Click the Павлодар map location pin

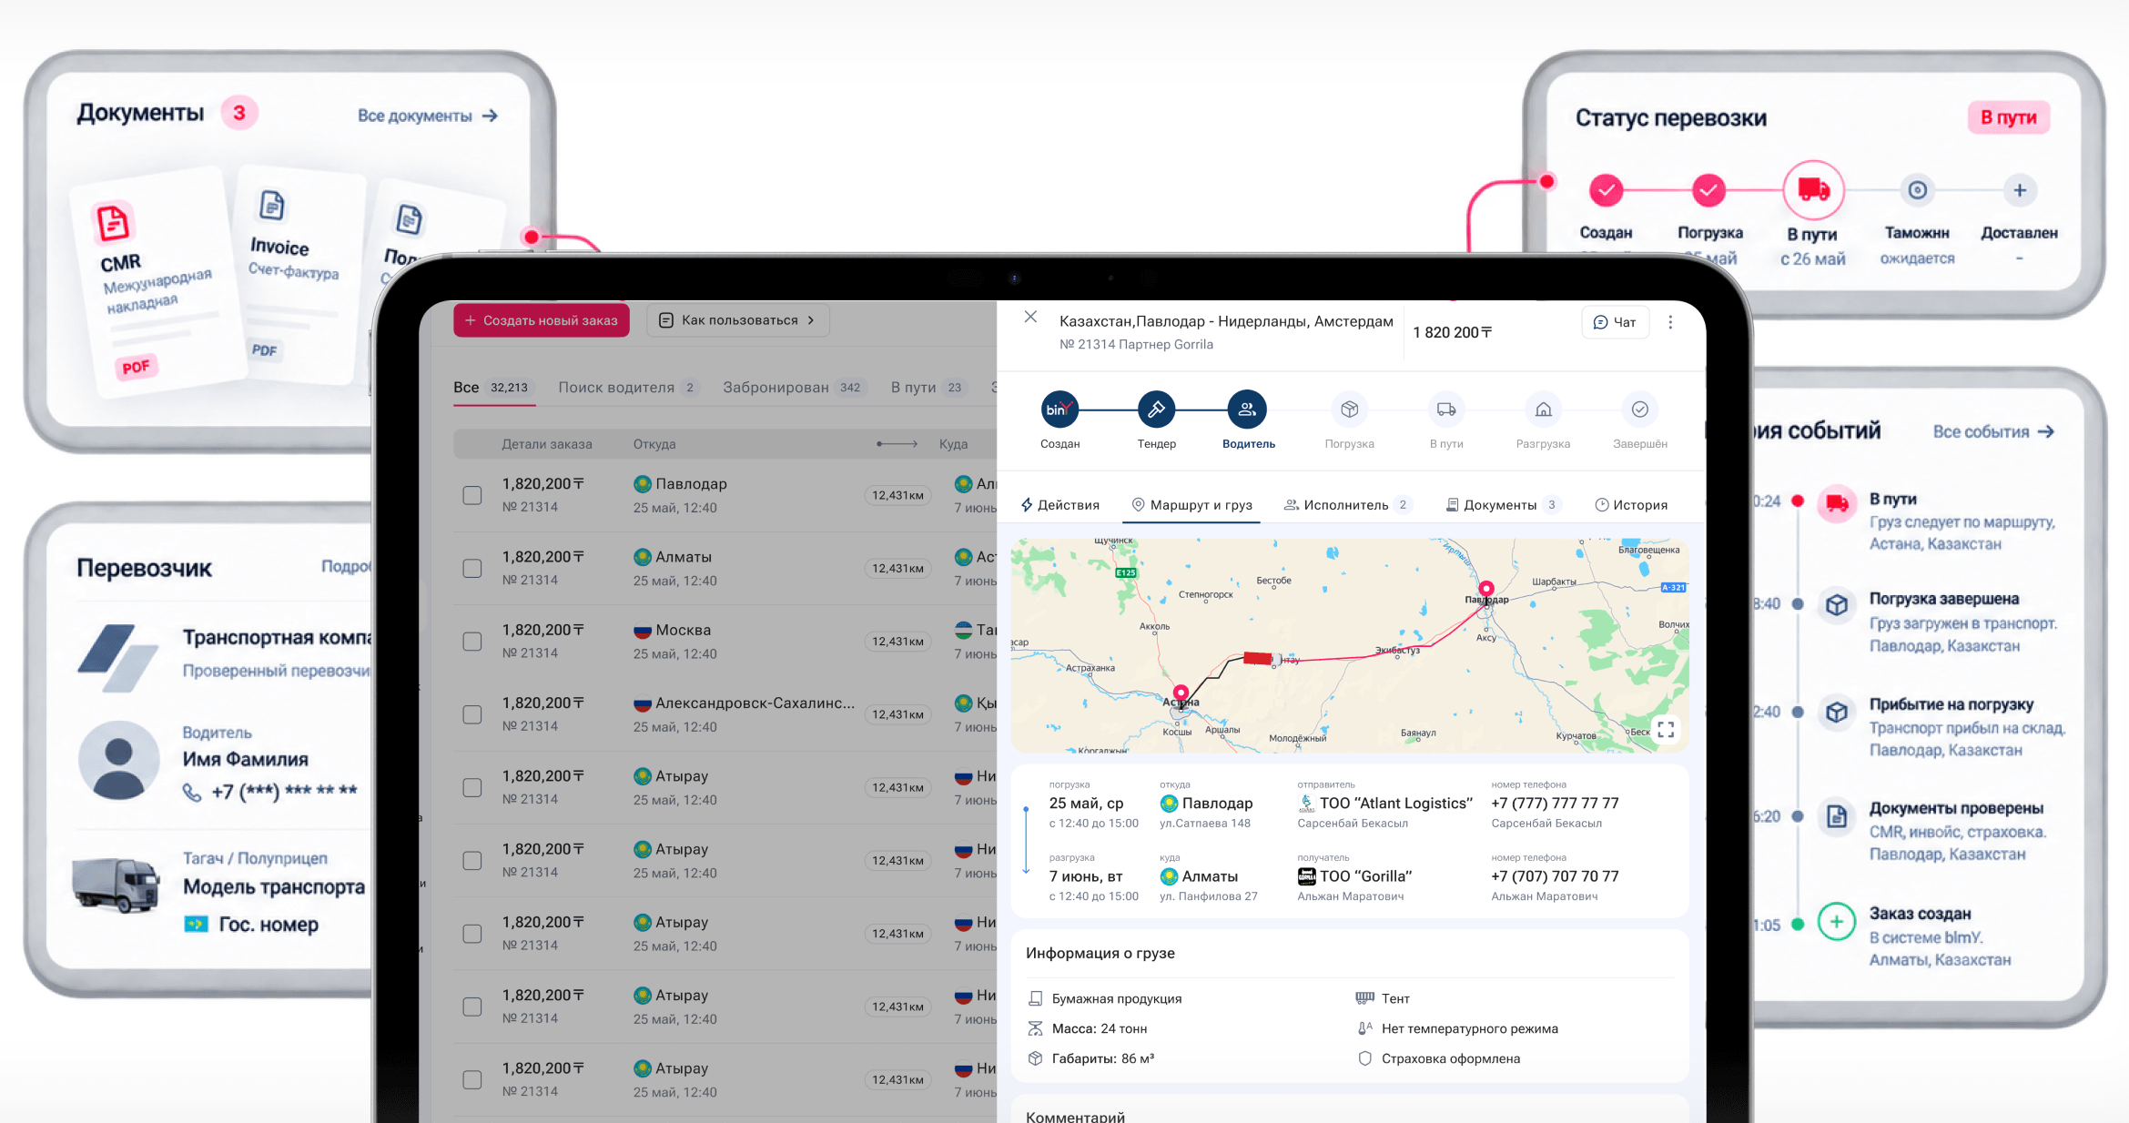point(1486,590)
